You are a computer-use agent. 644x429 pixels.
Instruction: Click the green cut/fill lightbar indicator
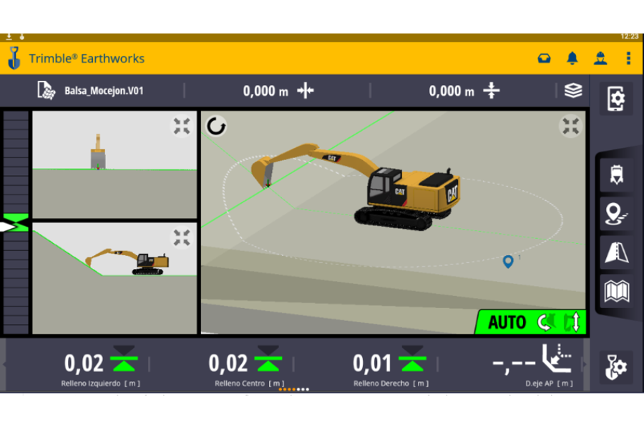(x=16, y=222)
